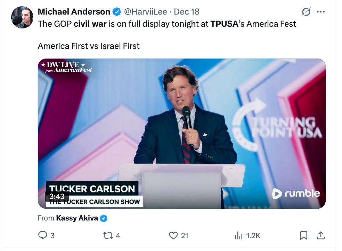This screenshot has width=342, height=251.
Task: Click the Tucker Carlson Show caption banner
Action: click(94, 202)
